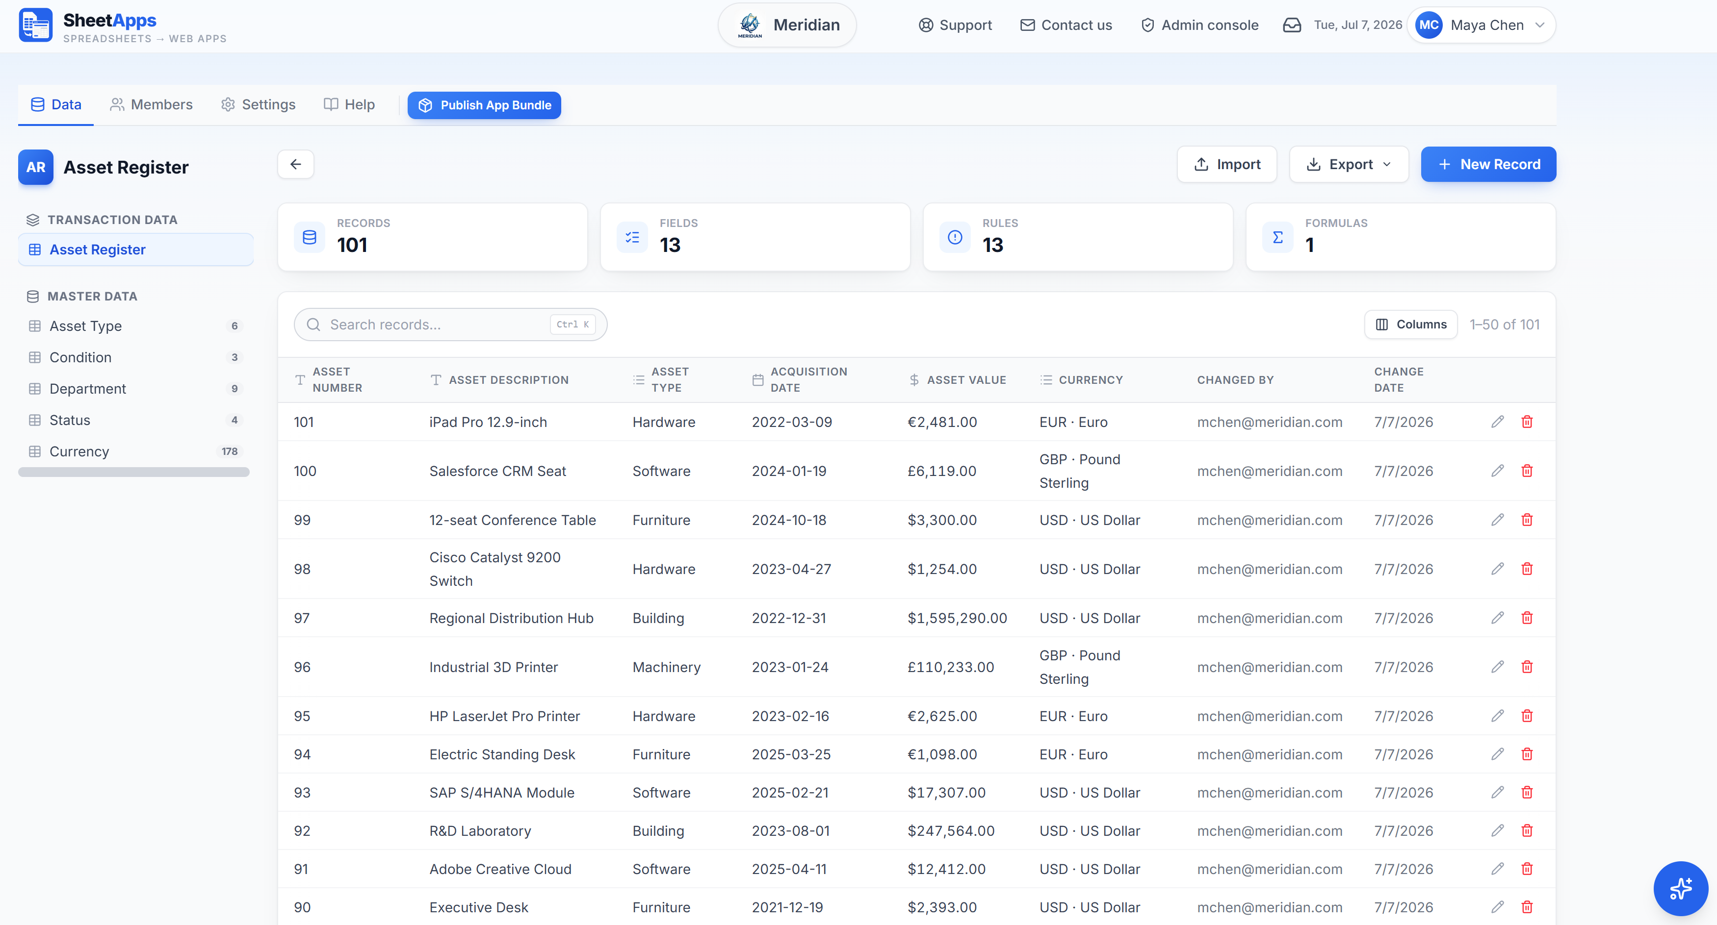
Task: Edit the Adobe Creative Cloud record
Action: coord(1498,869)
